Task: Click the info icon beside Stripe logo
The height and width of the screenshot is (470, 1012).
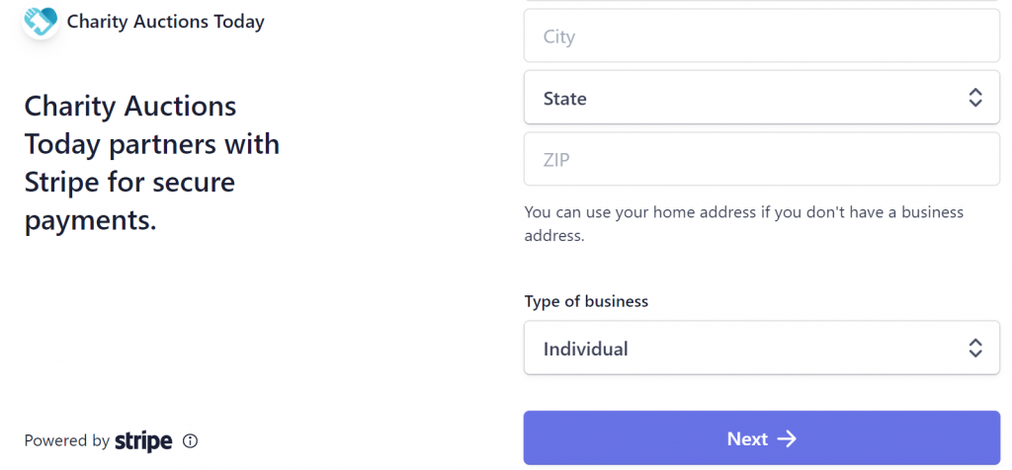Action: 190,441
